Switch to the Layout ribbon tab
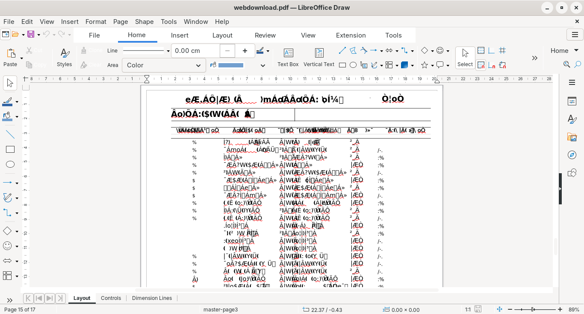This screenshot has width=584, height=314. point(222,35)
